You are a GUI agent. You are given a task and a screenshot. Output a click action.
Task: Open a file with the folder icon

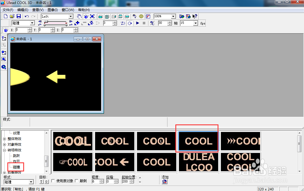click(12, 16)
